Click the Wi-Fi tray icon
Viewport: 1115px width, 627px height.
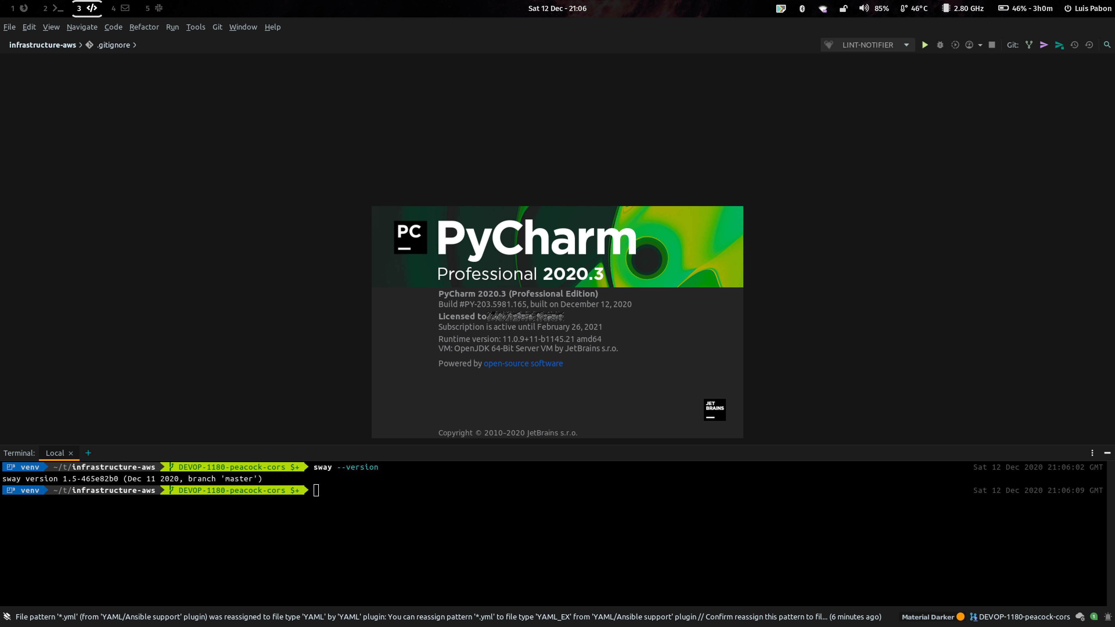(823, 9)
